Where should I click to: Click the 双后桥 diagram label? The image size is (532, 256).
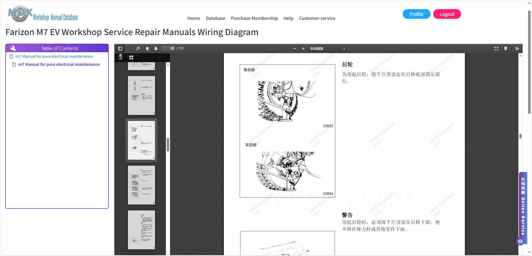251,145
